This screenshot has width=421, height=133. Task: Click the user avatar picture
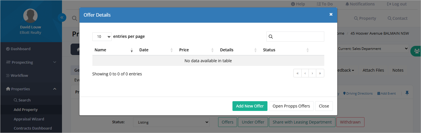pyautogui.click(x=30, y=15)
